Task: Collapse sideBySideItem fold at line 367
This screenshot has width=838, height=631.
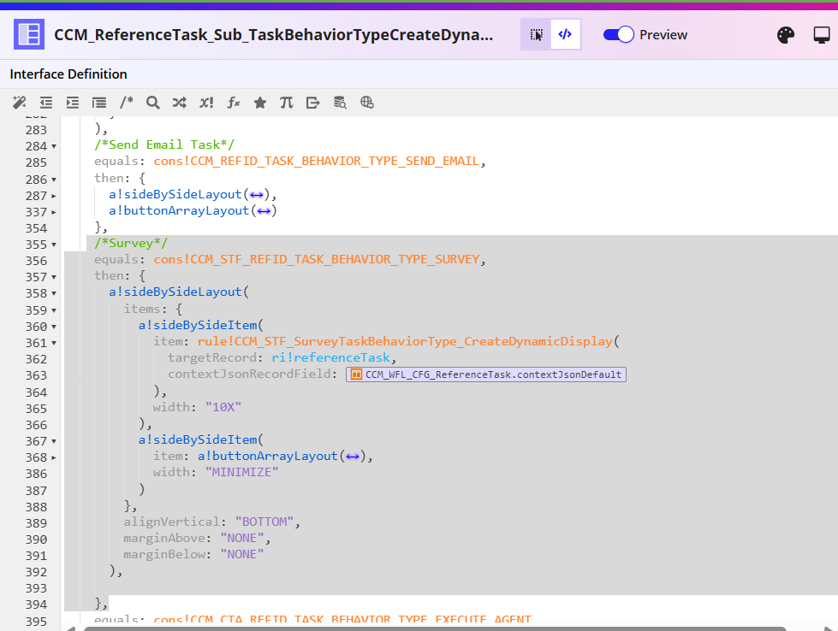Action: pyautogui.click(x=54, y=441)
